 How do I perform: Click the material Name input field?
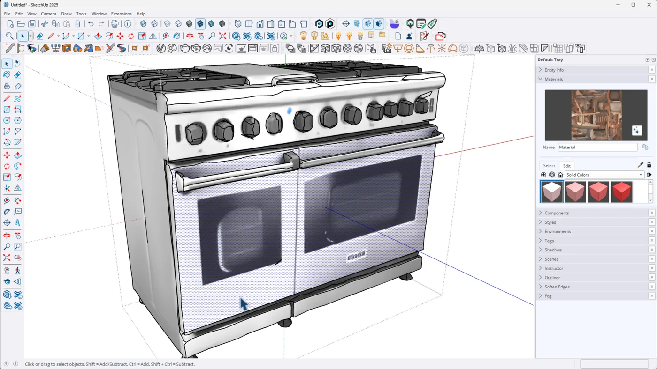[597, 147]
